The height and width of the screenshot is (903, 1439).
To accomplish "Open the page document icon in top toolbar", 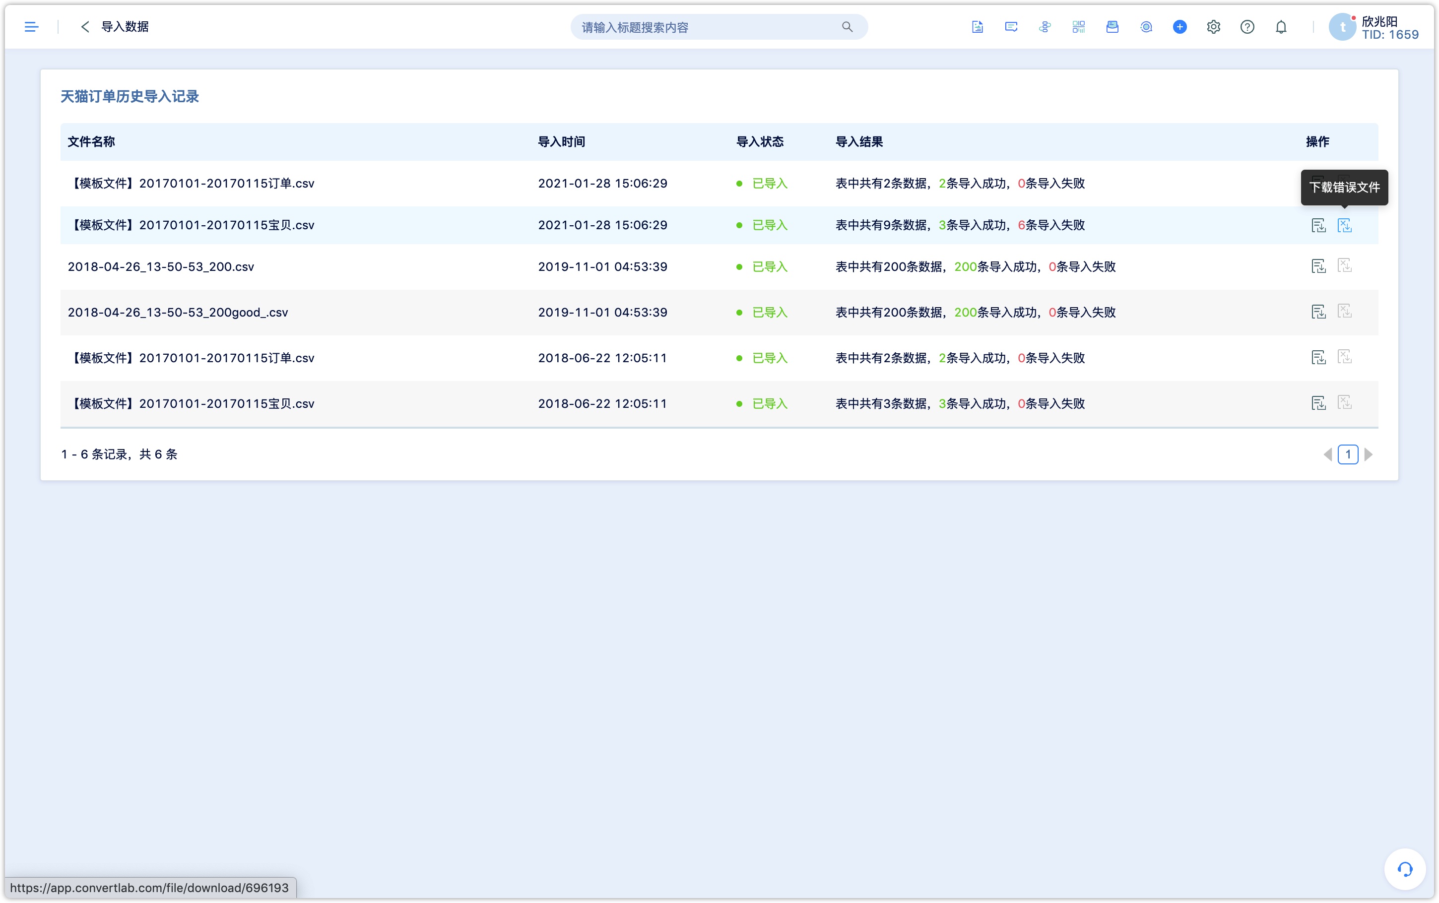I will (977, 27).
